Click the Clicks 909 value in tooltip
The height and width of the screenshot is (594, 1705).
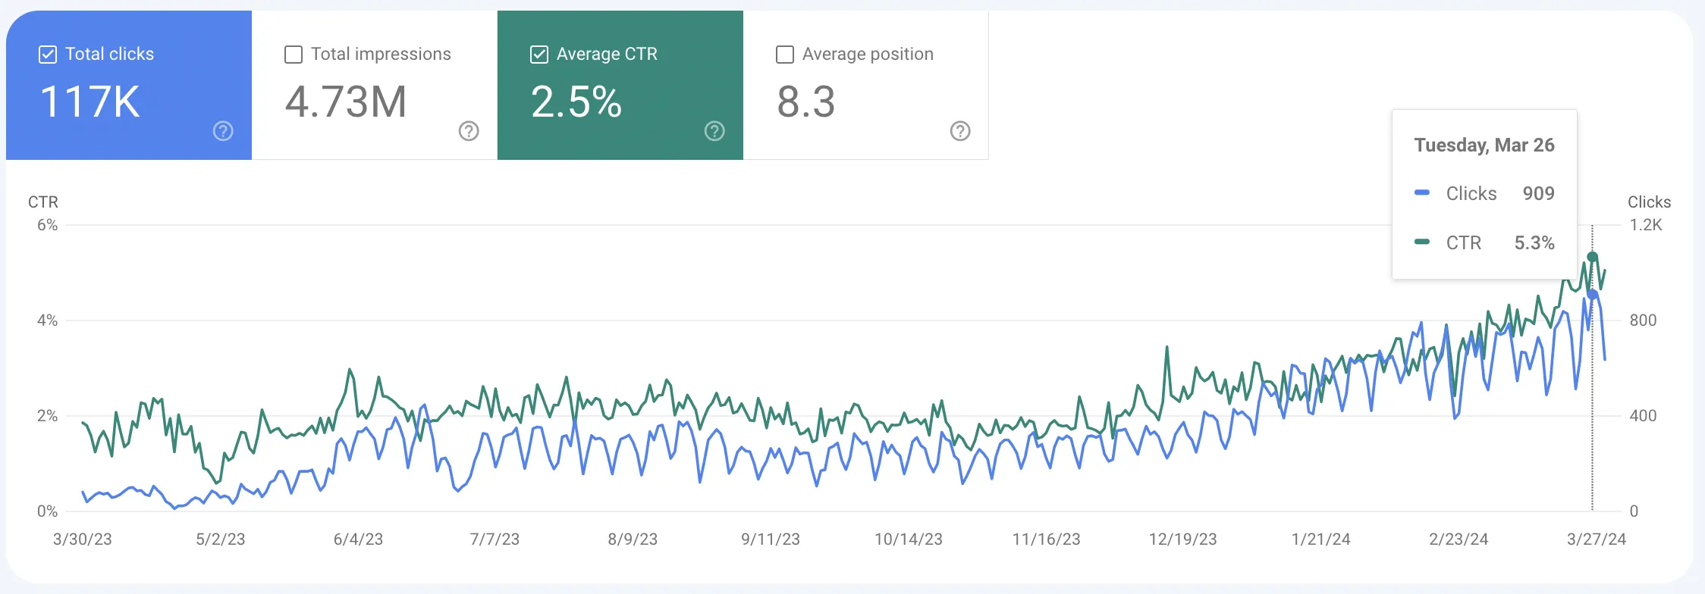coord(1538,193)
